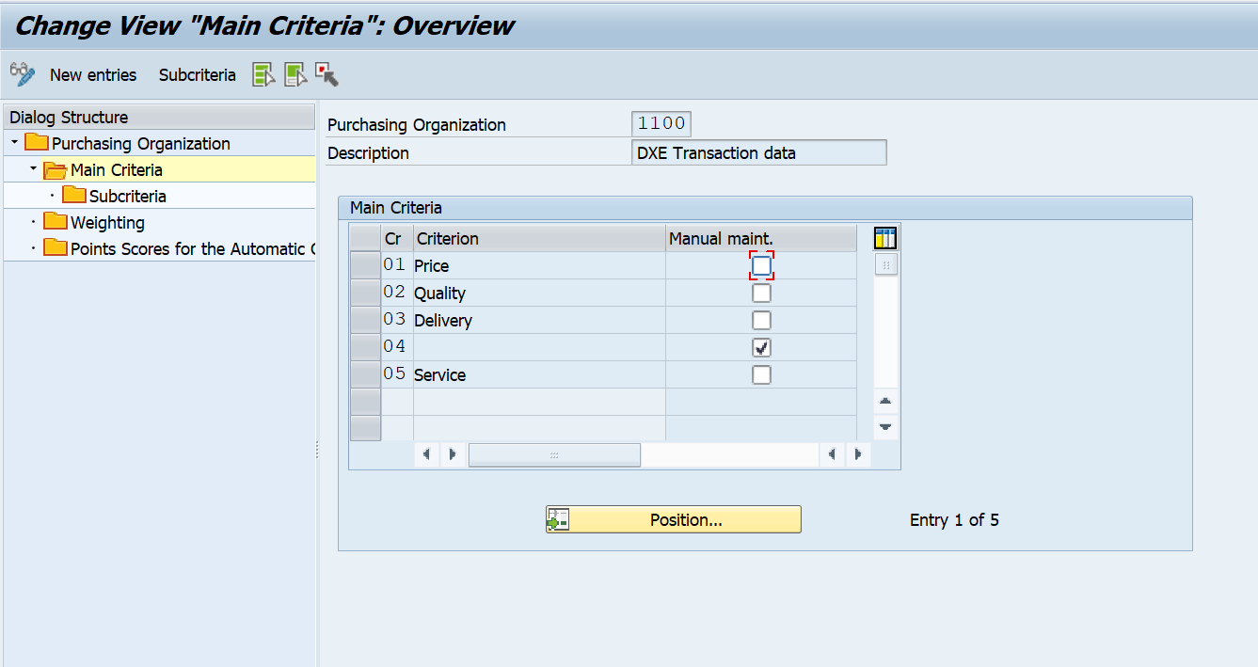Select Main Criteria in the dialog structure

click(x=117, y=170)
